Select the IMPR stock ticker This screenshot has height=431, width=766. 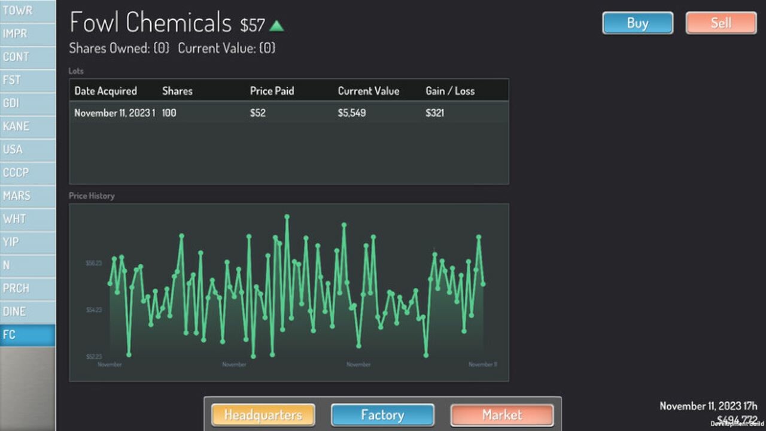(28, 34)
